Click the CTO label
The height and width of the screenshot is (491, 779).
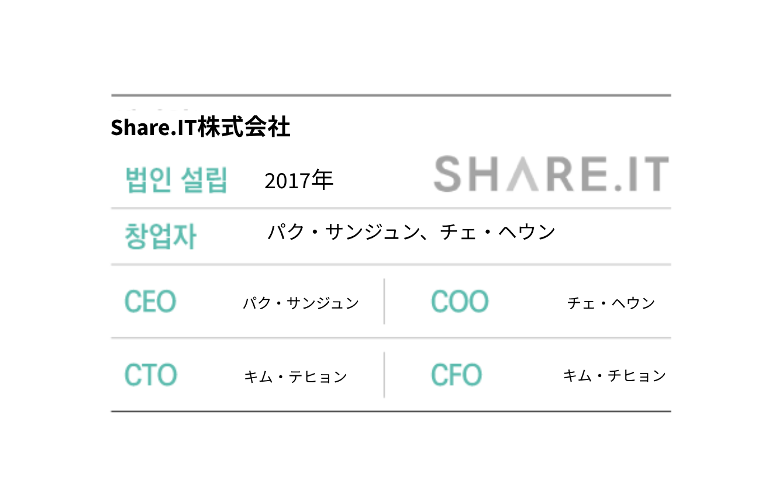[x=150, y=375]
